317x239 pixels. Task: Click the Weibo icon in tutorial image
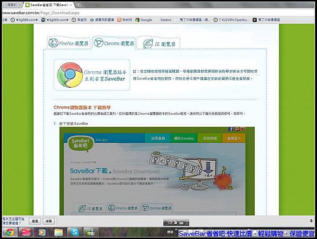243,129
